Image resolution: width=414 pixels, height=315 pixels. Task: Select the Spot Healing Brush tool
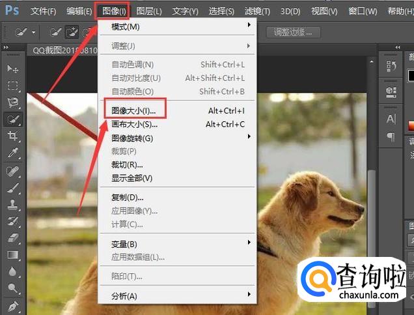[x=12, y=172]
